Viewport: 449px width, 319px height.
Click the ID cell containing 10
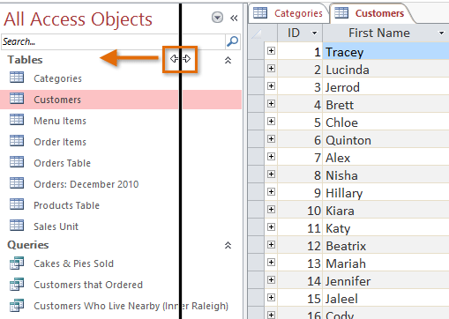click(x=300, y=211)
